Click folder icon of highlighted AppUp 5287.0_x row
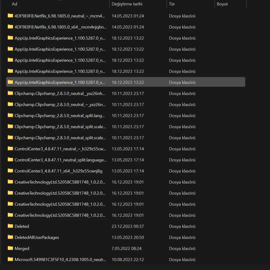The image size is (270, 270). tap(10, 82)
